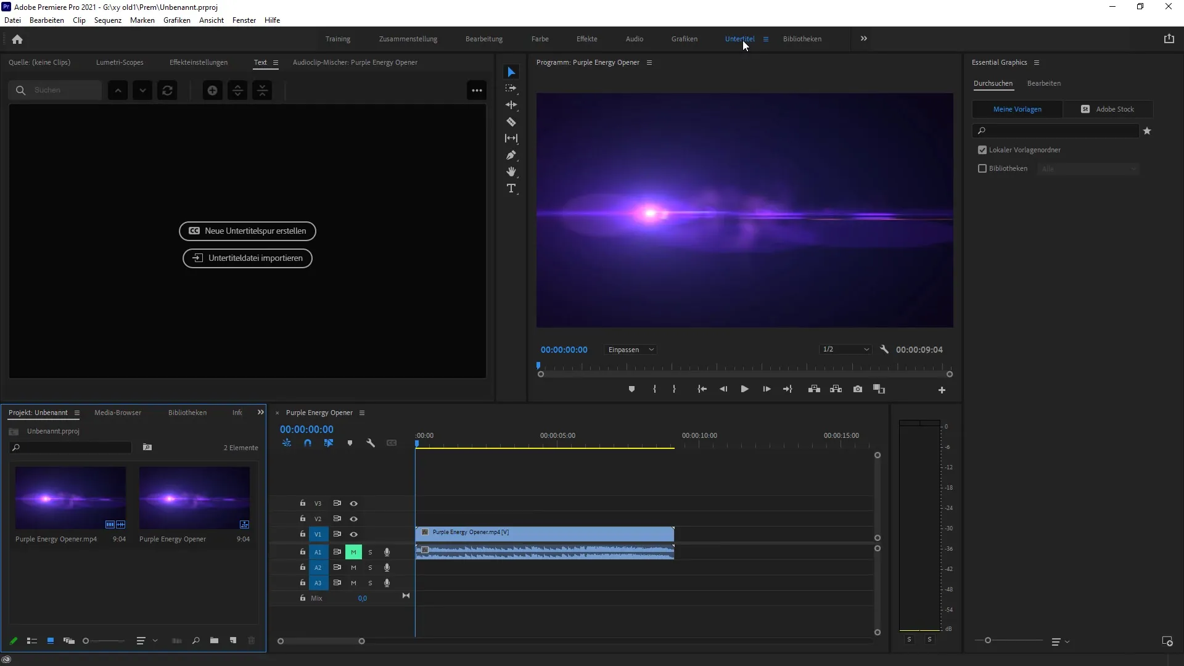Expand Project panel tabs overflow chevrons
The image size is (1184, 666).
coord(261,413)
